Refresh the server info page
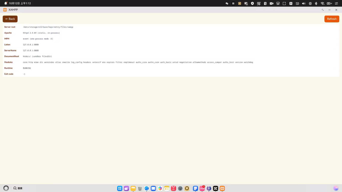342x192 pixels. (x=332, y=19)
